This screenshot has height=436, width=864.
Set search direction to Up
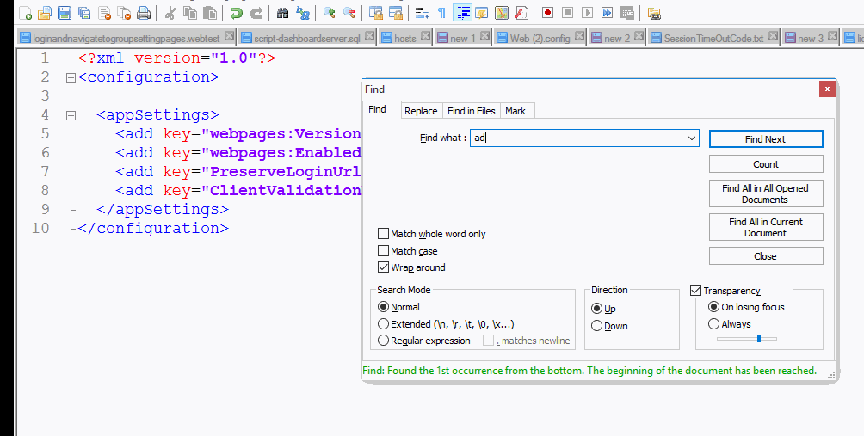click(x=596, y=309)
